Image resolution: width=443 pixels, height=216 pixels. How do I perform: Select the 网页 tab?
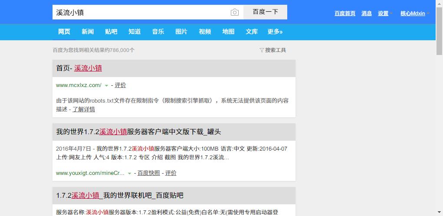64,32
